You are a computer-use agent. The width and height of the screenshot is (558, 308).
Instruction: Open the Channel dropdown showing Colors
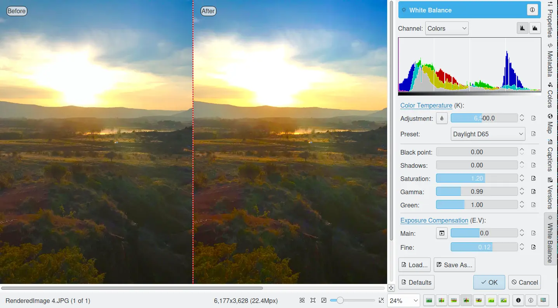coord(447,28)
